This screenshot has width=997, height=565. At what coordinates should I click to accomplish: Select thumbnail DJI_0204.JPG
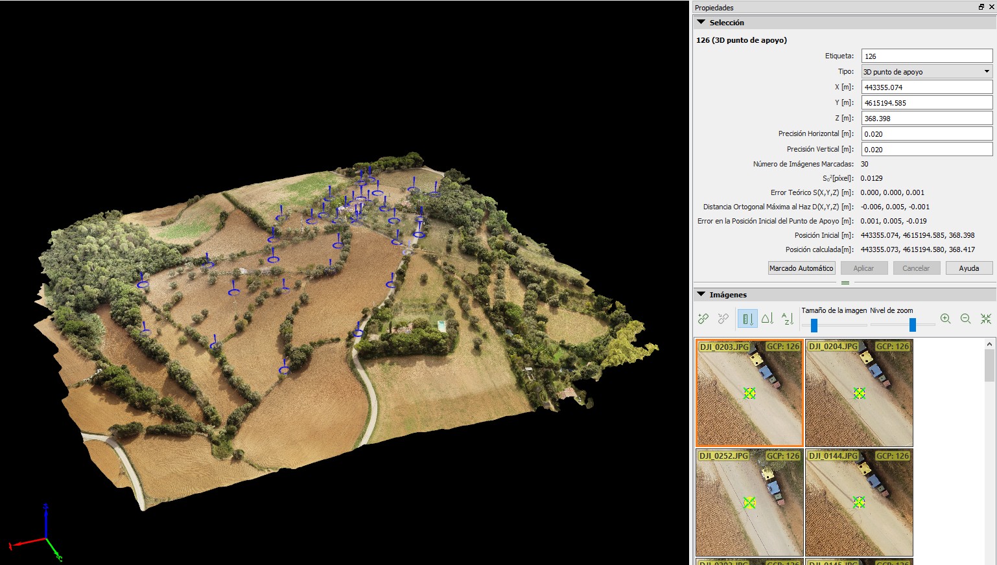pyautogui.click(x=859, y=393)
